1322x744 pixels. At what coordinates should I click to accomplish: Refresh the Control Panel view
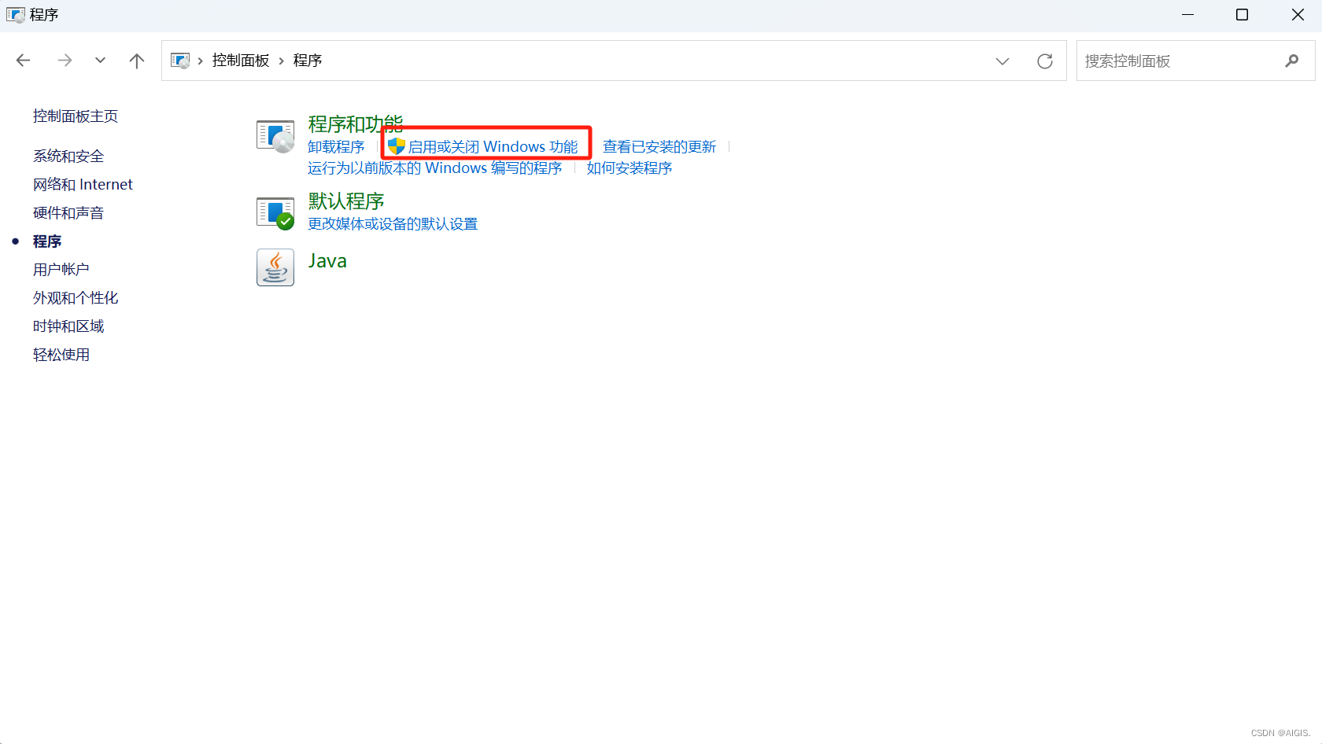tap(1045, 61)
